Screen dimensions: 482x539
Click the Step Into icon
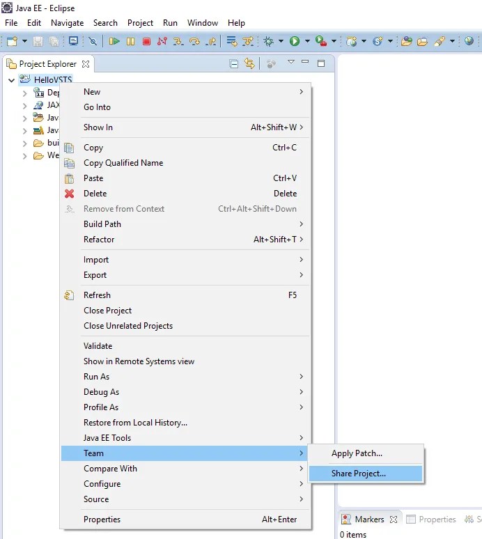(178, 42)
